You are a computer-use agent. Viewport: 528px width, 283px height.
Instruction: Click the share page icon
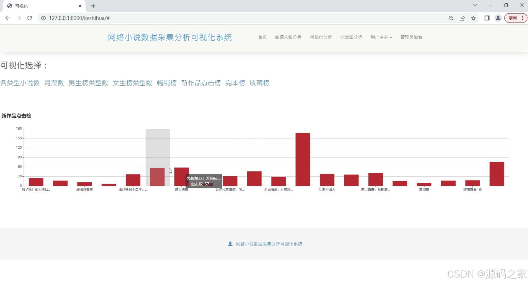462,18
